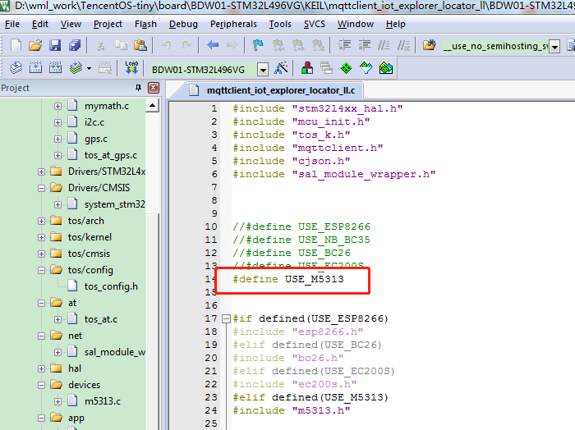Open the find text dropdown arrow

pyautogui.click(x=554, y=47)
